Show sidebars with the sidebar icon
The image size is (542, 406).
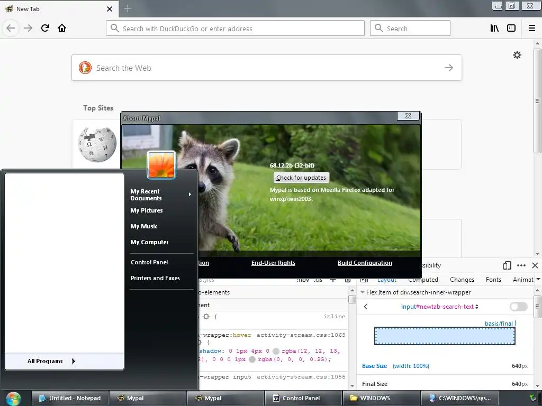pos(511,28)
